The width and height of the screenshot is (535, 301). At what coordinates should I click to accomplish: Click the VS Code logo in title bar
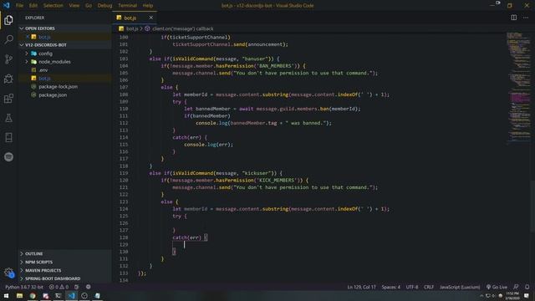pyautogui.click(x=7, y=6)
